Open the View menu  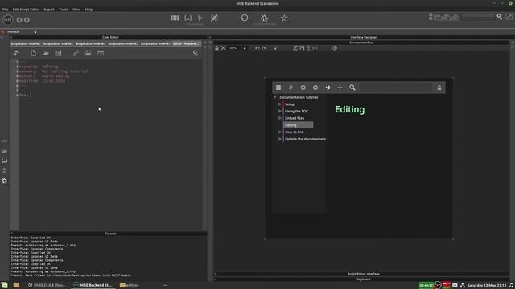click(76, 10)
